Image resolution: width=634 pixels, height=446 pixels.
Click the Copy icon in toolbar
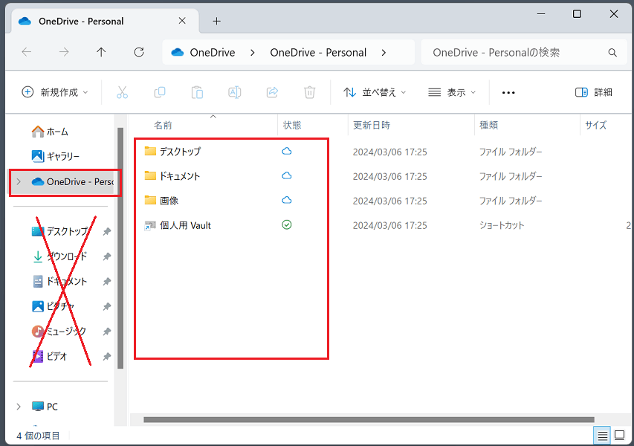160,93
